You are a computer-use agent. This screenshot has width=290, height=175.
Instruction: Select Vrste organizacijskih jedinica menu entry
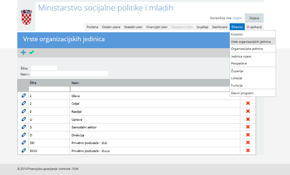tap(253, 42)
